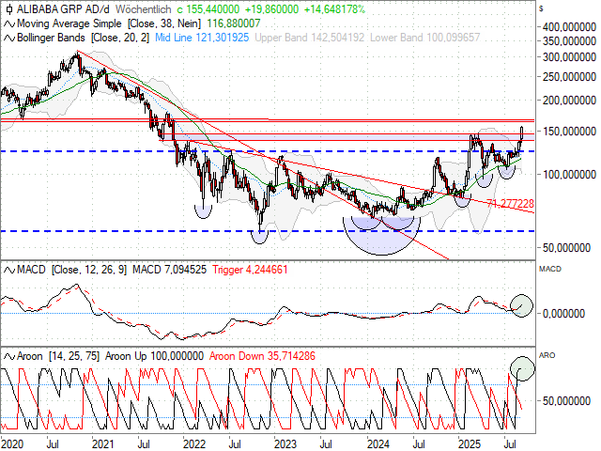Click the Trigger 4,244661 value

[251, 270]
